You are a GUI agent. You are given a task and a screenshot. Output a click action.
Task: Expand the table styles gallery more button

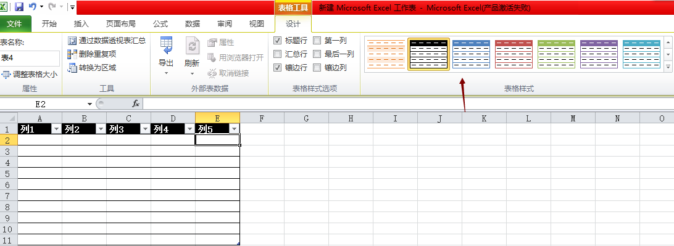(x=668, y=67)
